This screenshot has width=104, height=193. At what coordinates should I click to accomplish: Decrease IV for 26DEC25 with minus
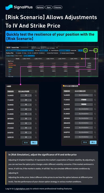click(x=19, y=137)
